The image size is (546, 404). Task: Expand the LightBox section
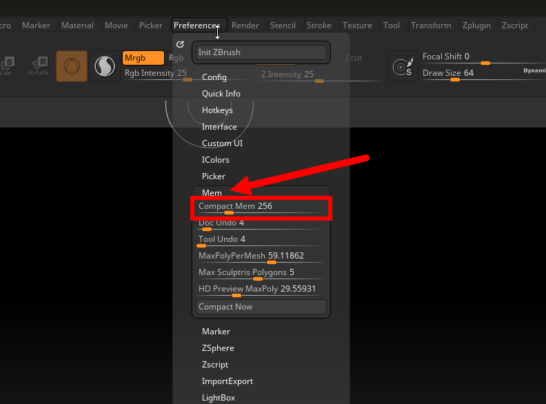(219, 398)
